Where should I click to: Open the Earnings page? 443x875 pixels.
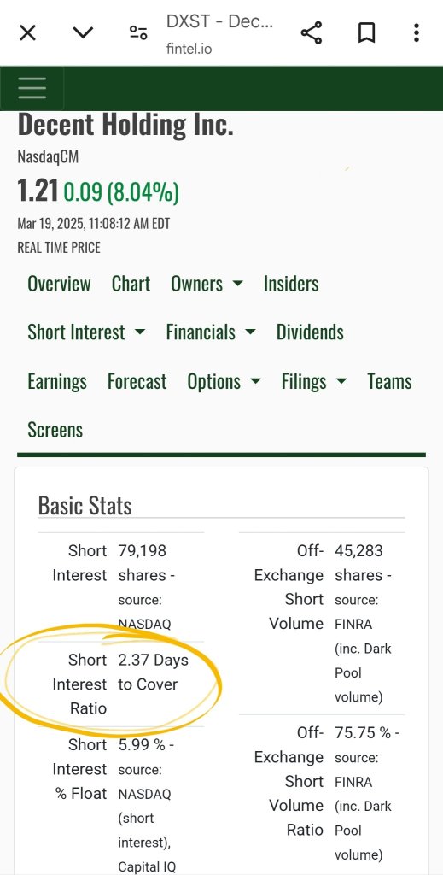(x=57, y=382)
